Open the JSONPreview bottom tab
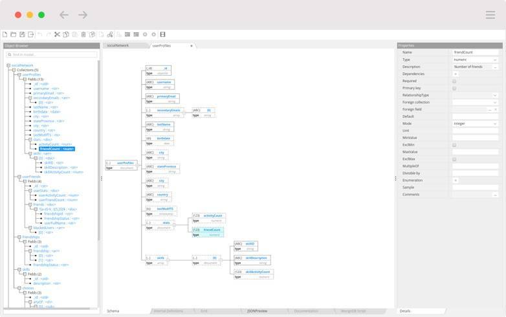506x317 pixels. click(x=257, y=311)
